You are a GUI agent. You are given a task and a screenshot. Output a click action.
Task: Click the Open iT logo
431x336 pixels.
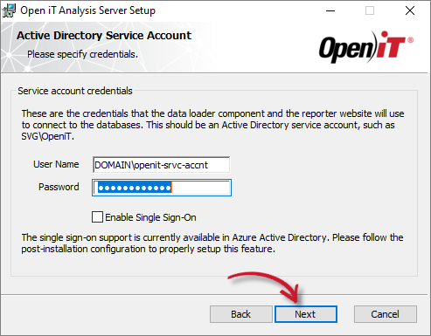pyautogui.click(x=366, y=47)
